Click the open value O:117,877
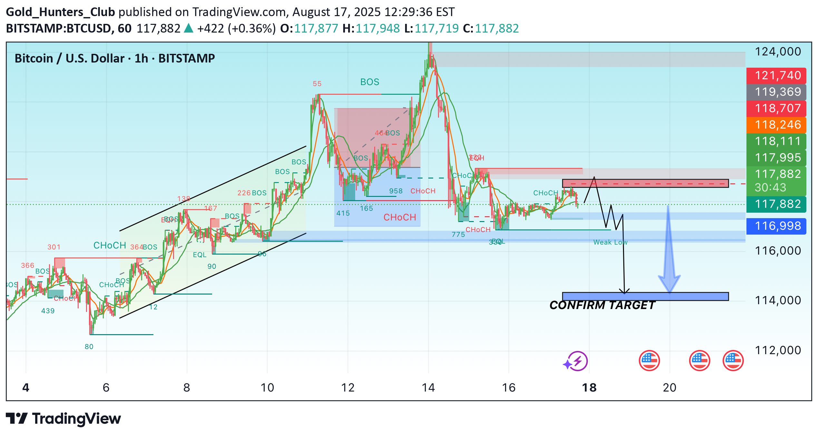The height and width of the screenshot is (436, 818). pyautogui.click(x=309, y=28)
